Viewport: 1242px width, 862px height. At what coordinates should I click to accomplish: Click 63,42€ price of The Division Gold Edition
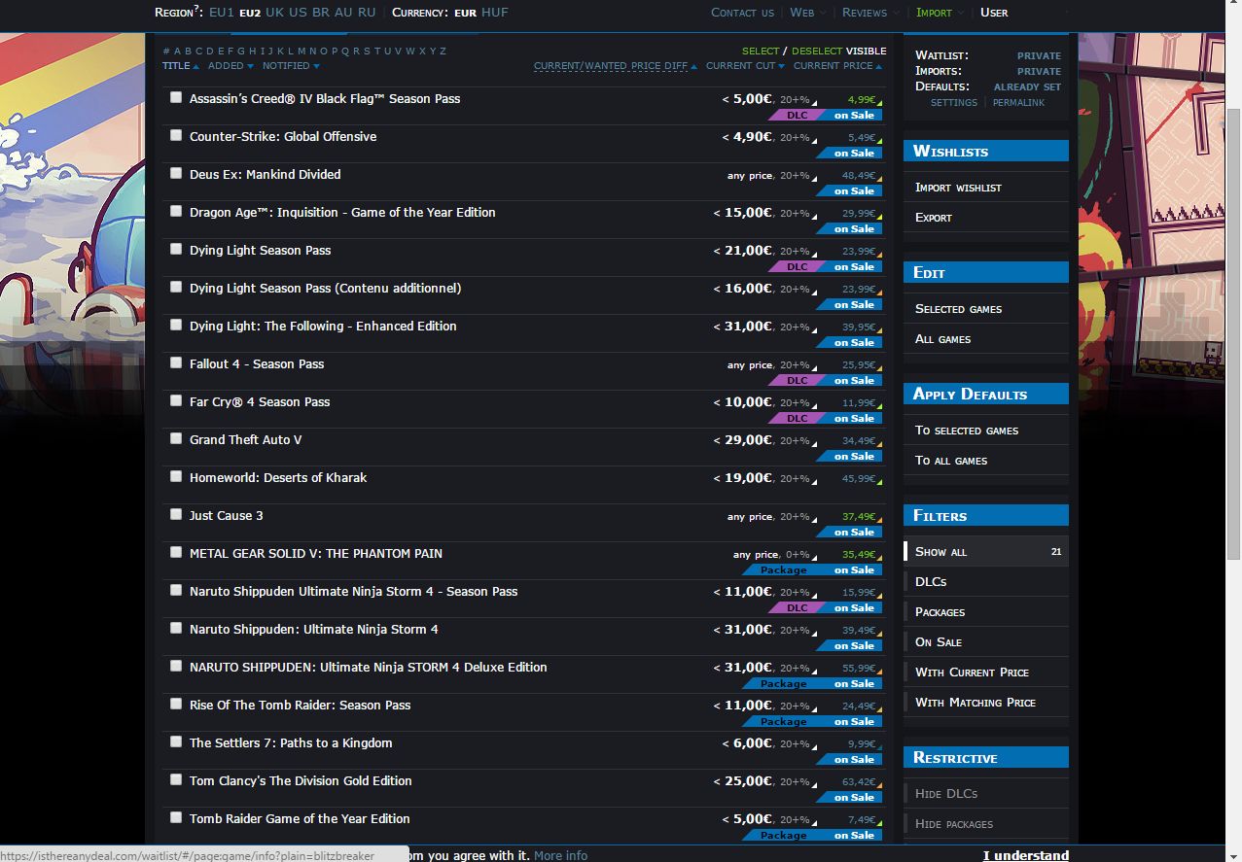click(x=859, y=781)
